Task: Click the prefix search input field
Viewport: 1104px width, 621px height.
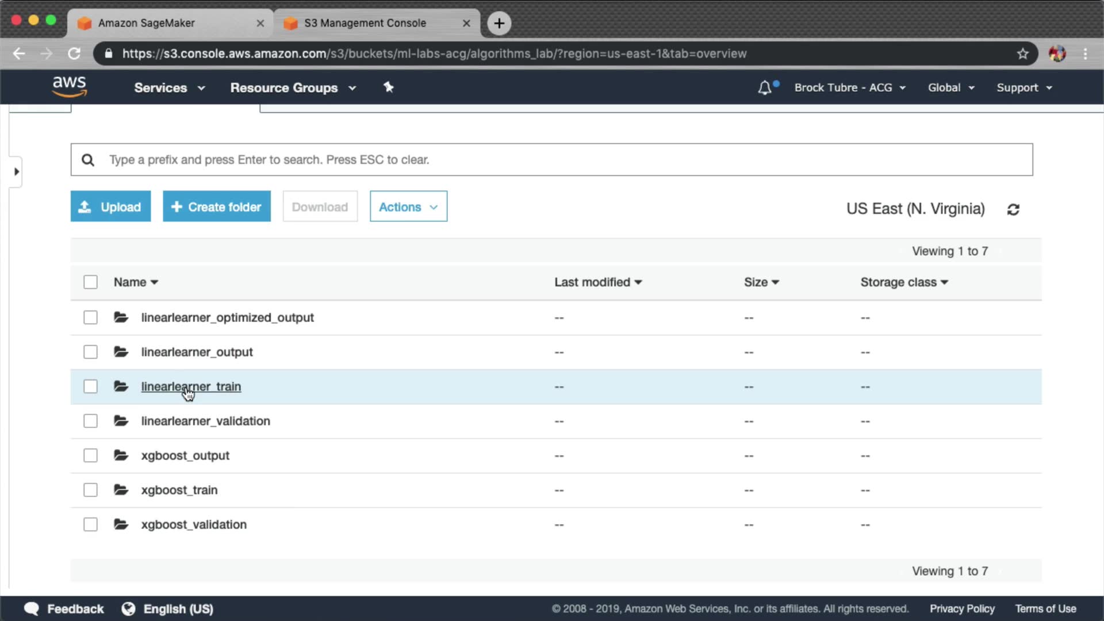Action: point(552,159)
